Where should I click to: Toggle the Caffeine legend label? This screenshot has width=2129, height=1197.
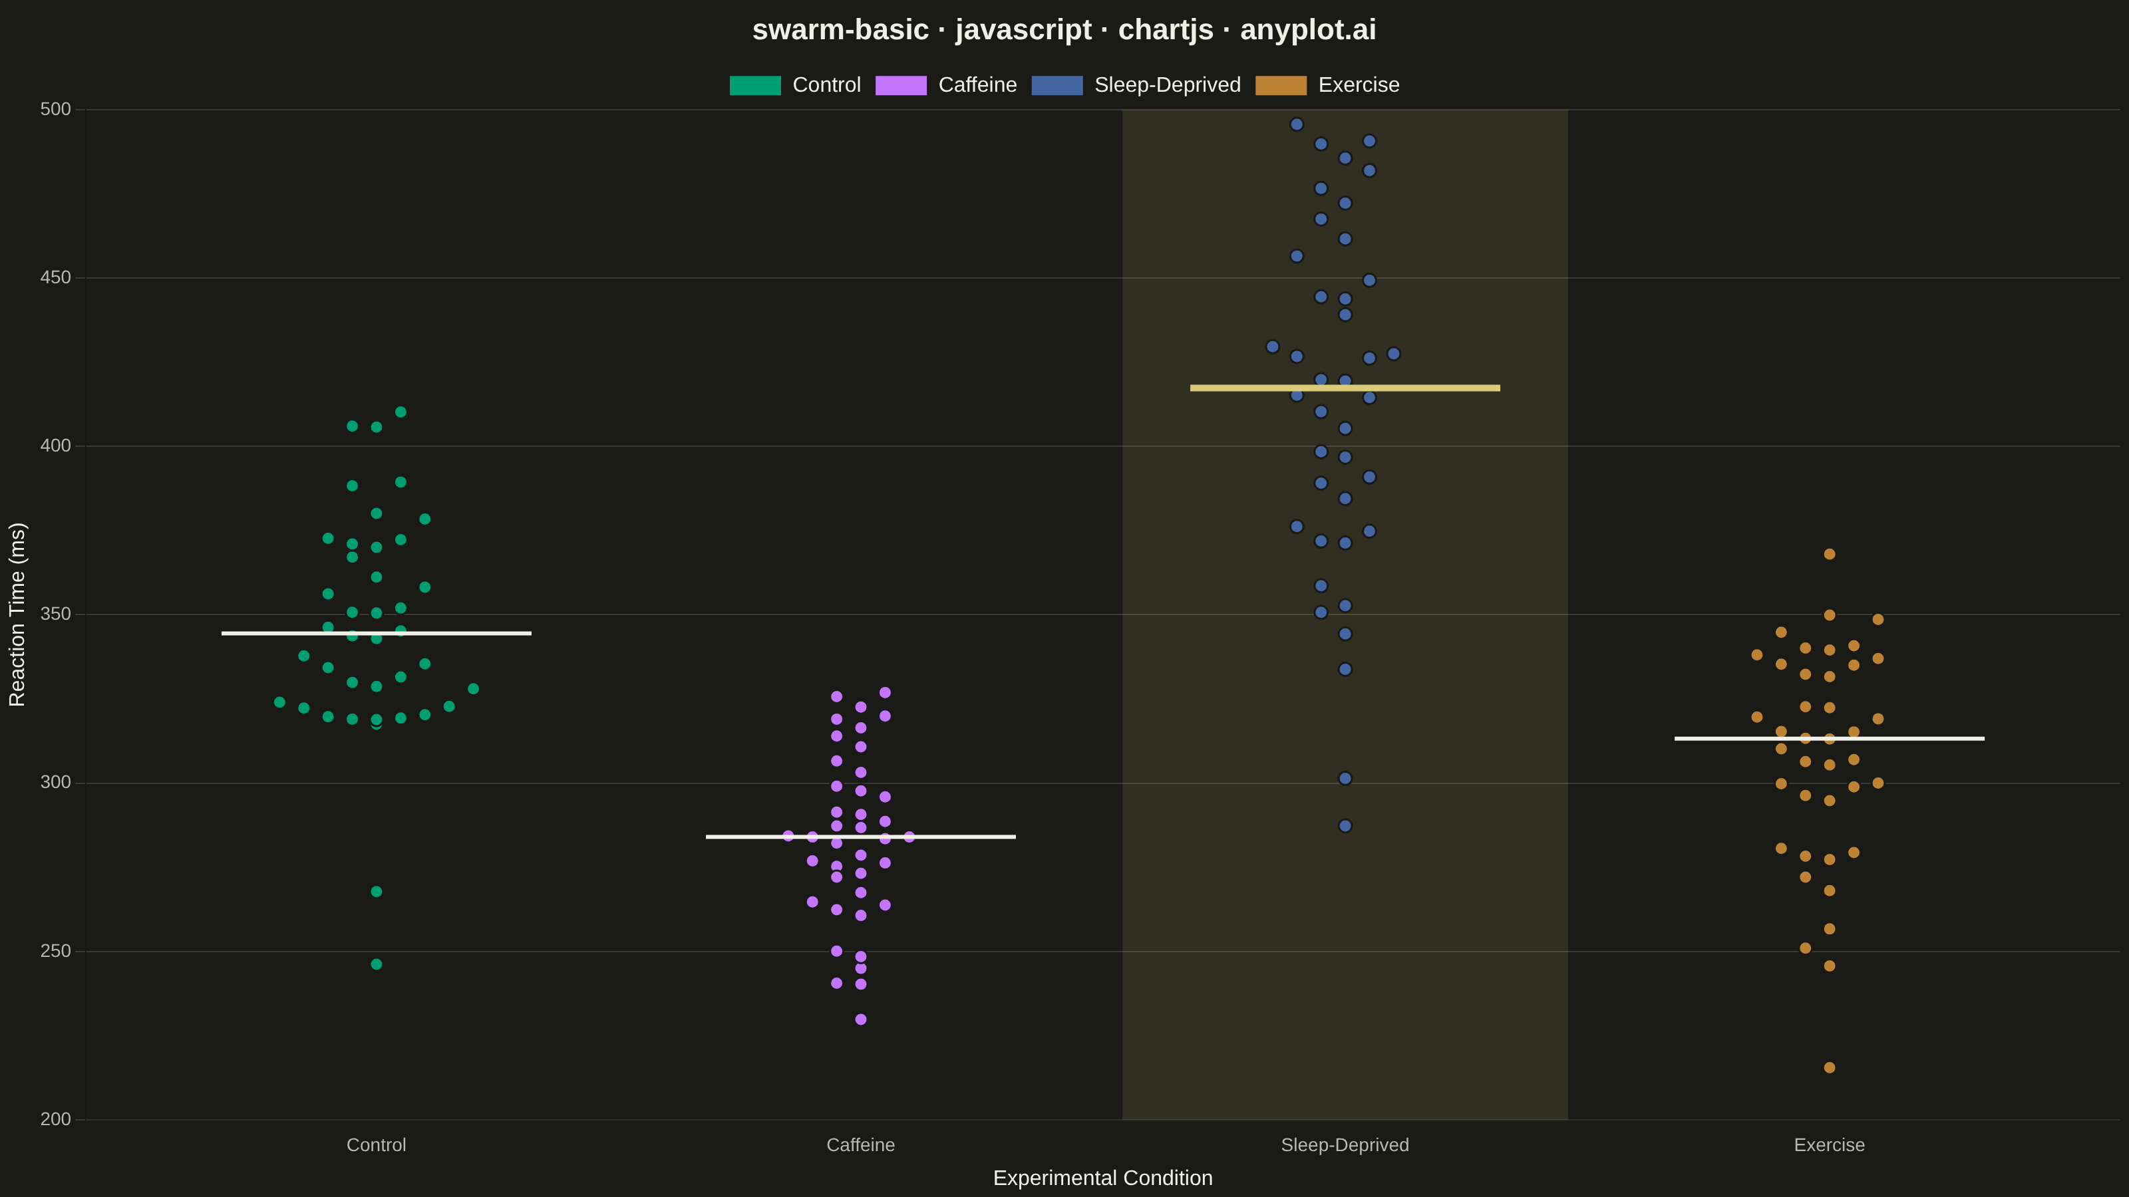click(977, 85)
